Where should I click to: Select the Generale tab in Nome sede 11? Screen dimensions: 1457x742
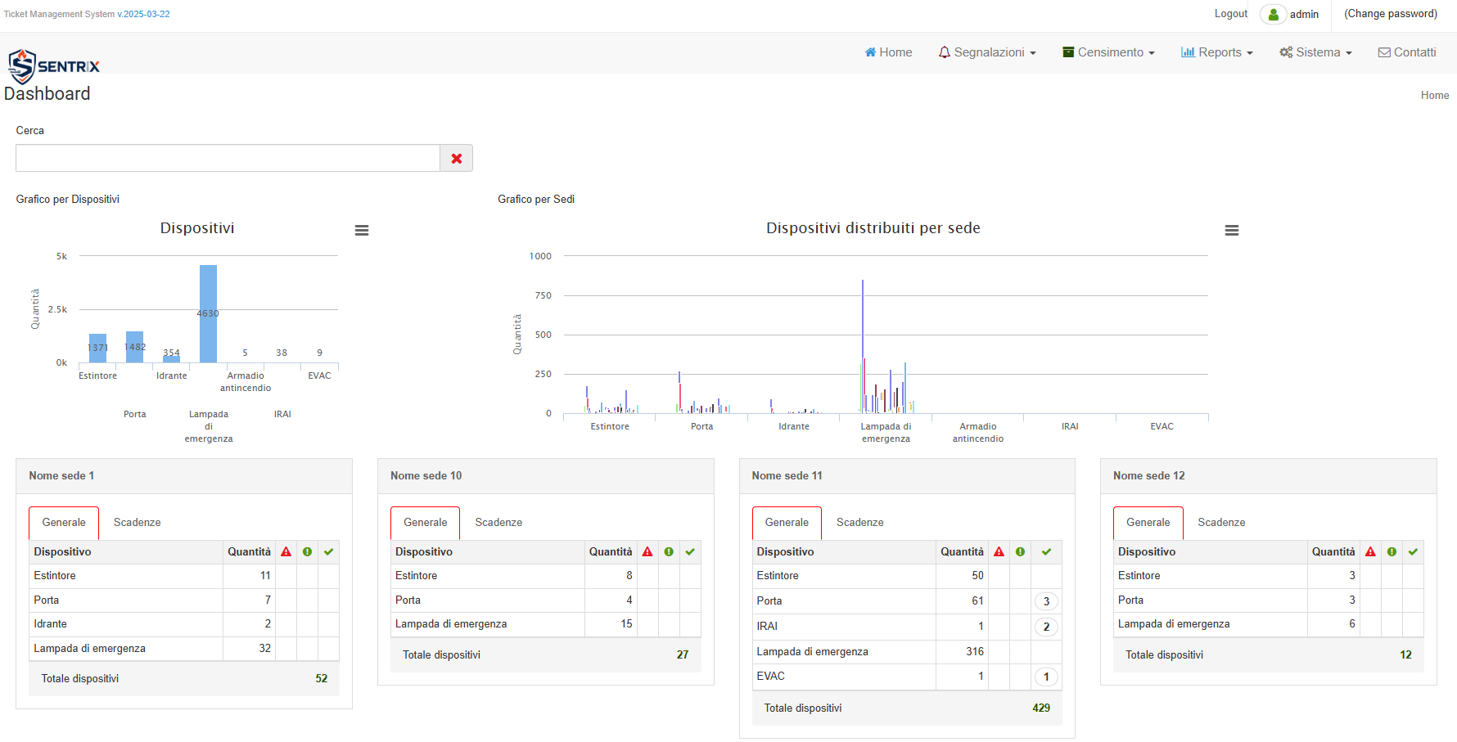(x=787, y=523)
